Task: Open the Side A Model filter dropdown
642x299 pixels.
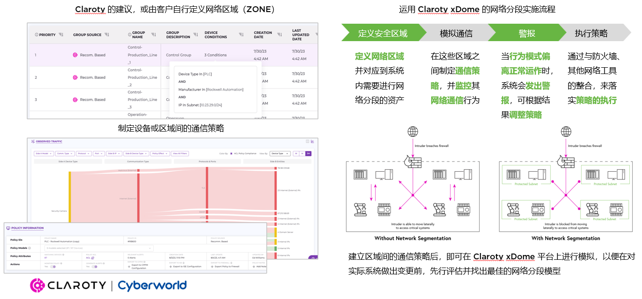Action: [43, 153]
